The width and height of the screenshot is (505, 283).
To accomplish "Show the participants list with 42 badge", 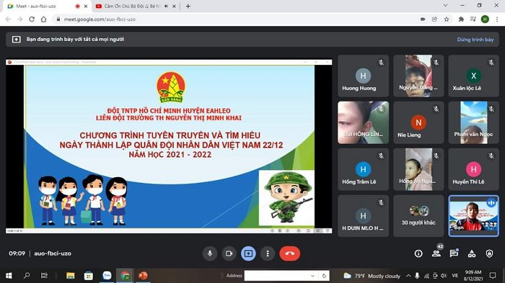I will pyautogui.click(x=436, y=253).
